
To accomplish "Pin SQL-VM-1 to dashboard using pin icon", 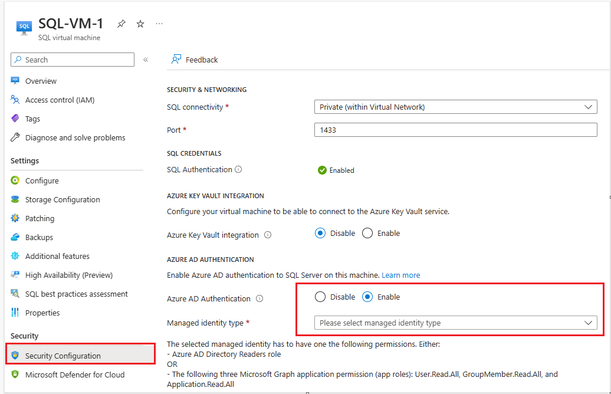I will tap(121, 24).
